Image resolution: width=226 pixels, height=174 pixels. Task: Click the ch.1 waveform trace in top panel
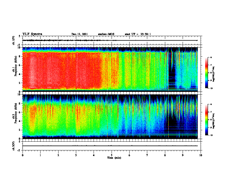110,40
